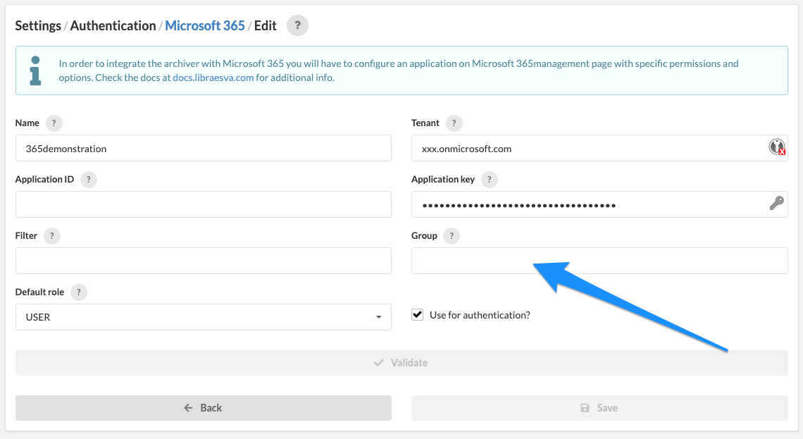Show help for the Filter field
803x439 pixels.
[x=51, y=235]
